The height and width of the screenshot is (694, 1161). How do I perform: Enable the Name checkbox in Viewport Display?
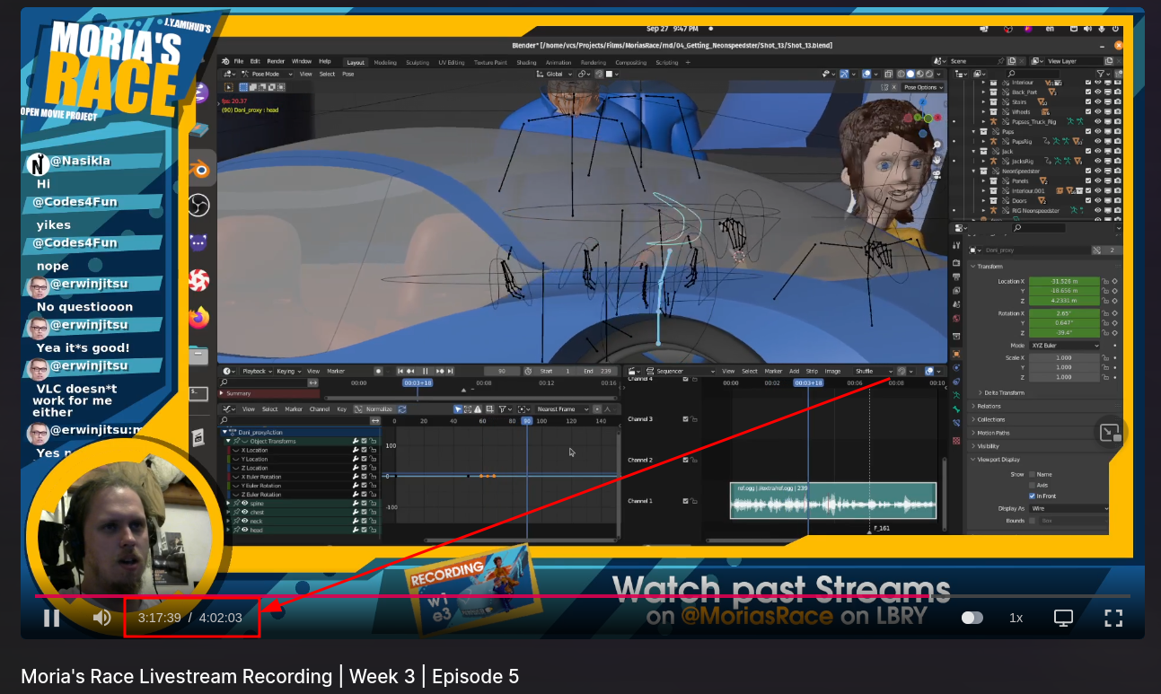pyautogui.click(x=1032, y=474)
